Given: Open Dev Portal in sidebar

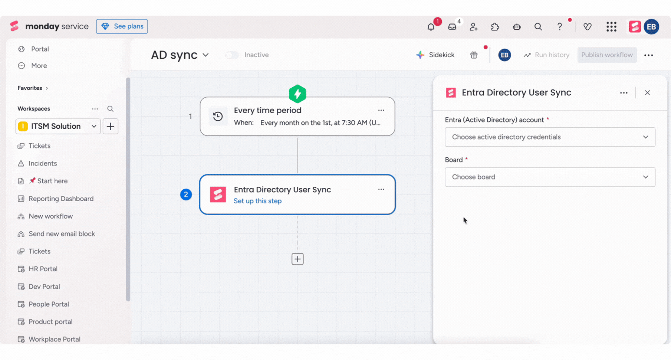Looking at the screenshot, I should [x=44, y=287].
